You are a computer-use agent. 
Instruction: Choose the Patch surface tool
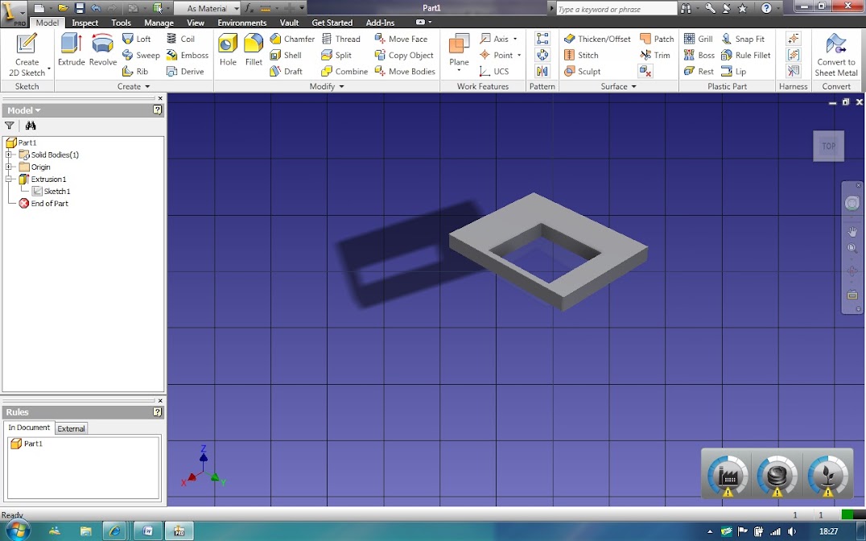coord(657,39)
